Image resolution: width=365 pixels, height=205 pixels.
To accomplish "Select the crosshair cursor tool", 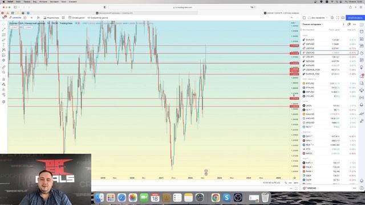I will [4, 24].
